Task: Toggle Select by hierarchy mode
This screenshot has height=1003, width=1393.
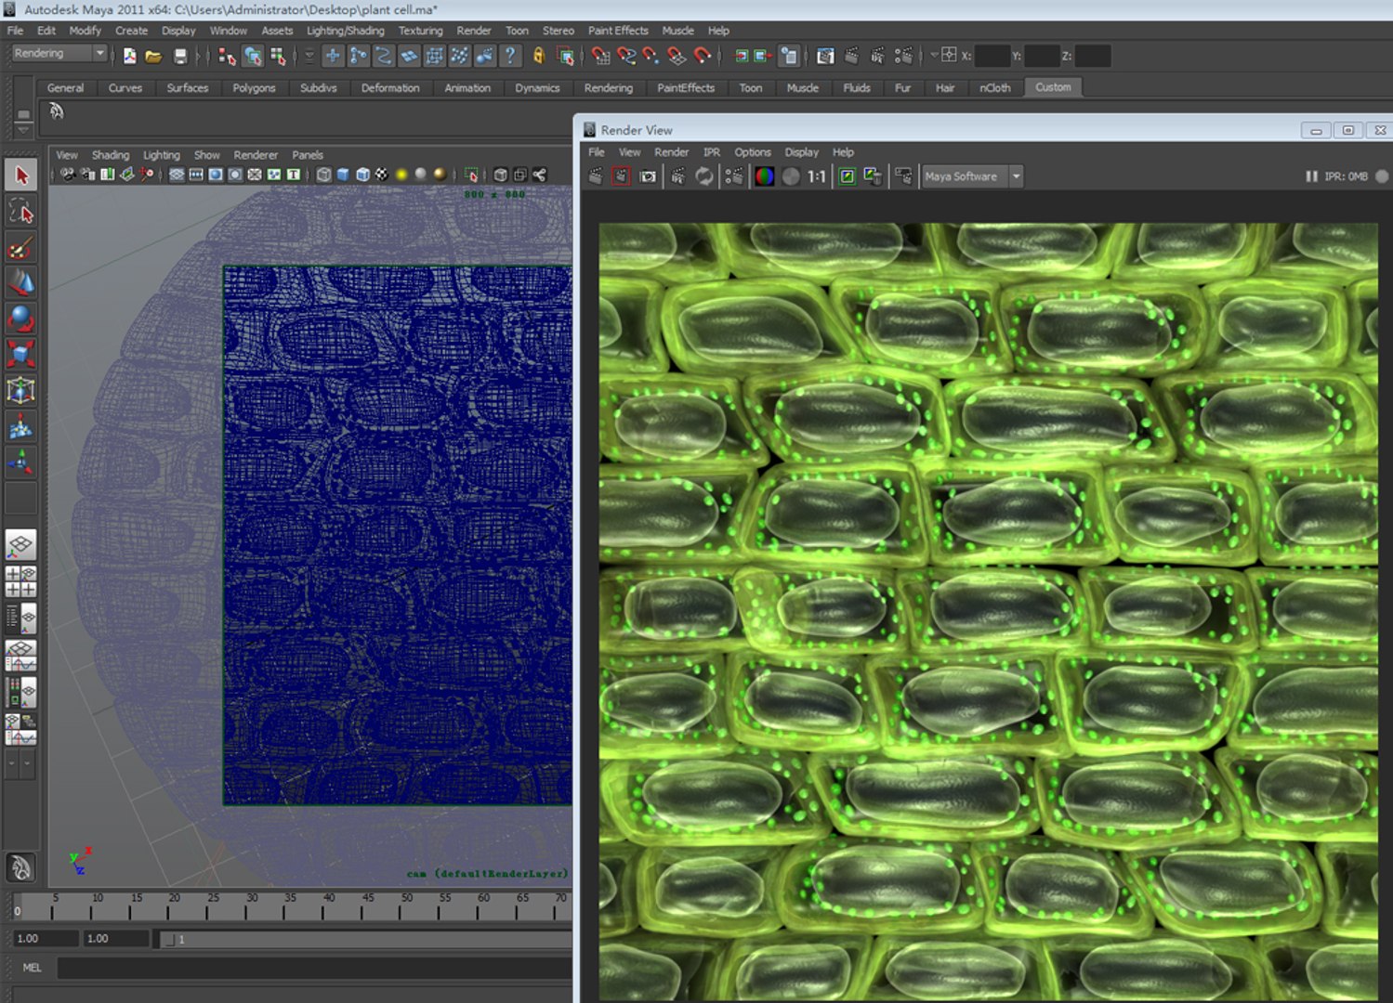Action: [227, 56]
